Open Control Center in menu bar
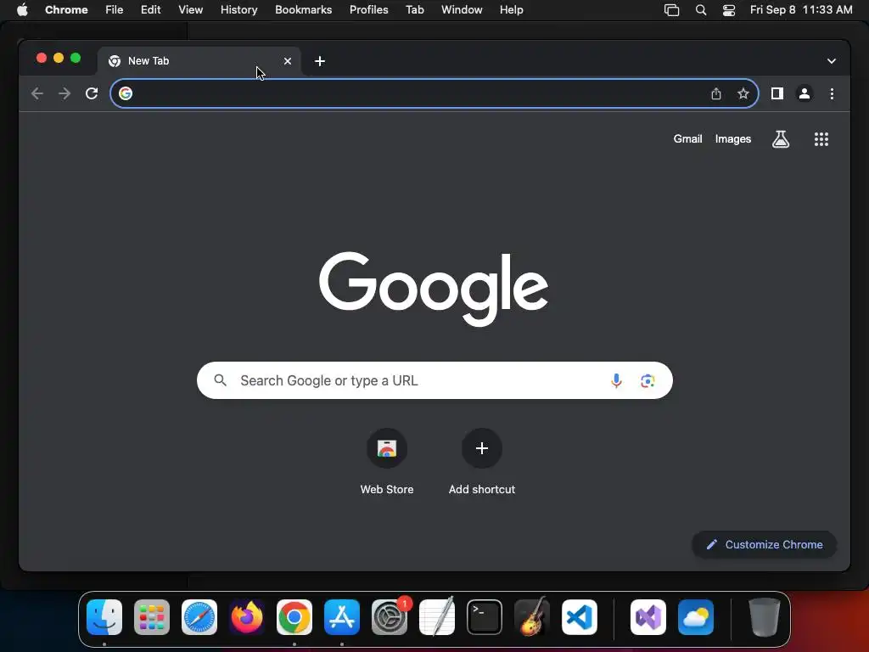 pyautogui.click(x=729, y=10)
